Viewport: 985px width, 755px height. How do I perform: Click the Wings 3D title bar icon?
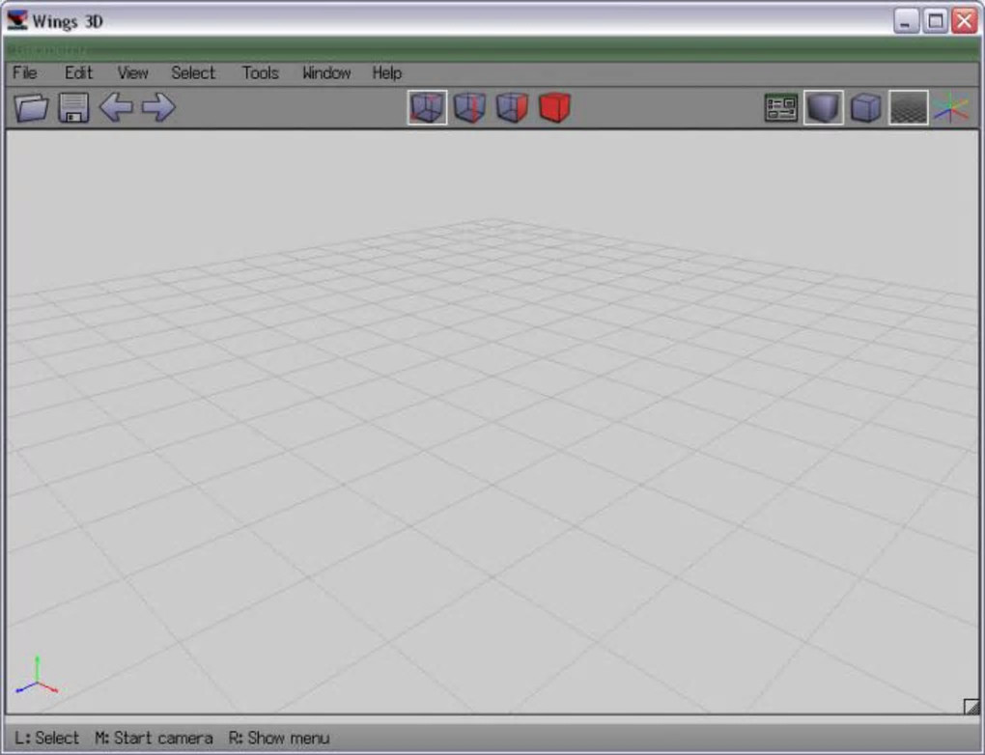point(17,20)
